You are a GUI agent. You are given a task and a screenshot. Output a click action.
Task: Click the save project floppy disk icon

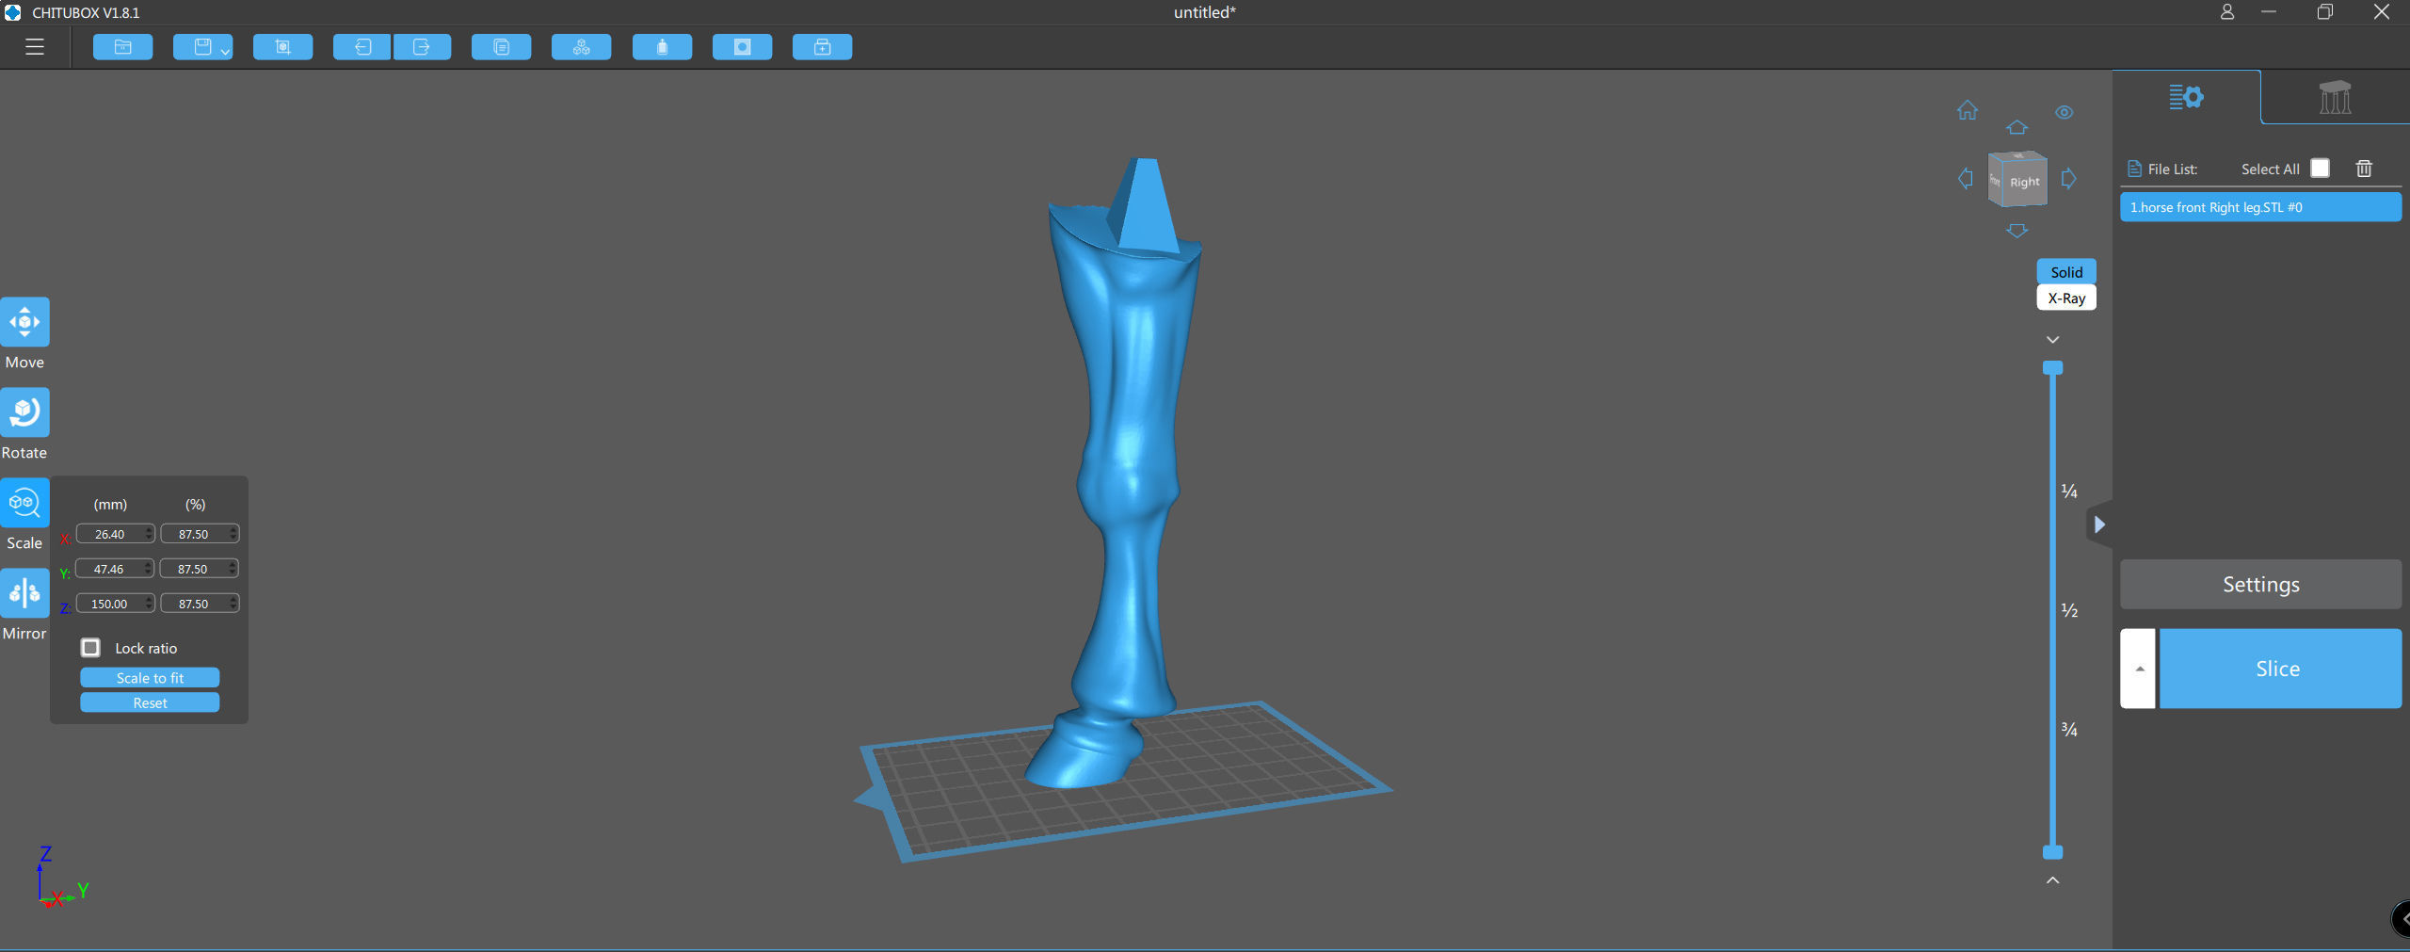(x=201, y=47)
